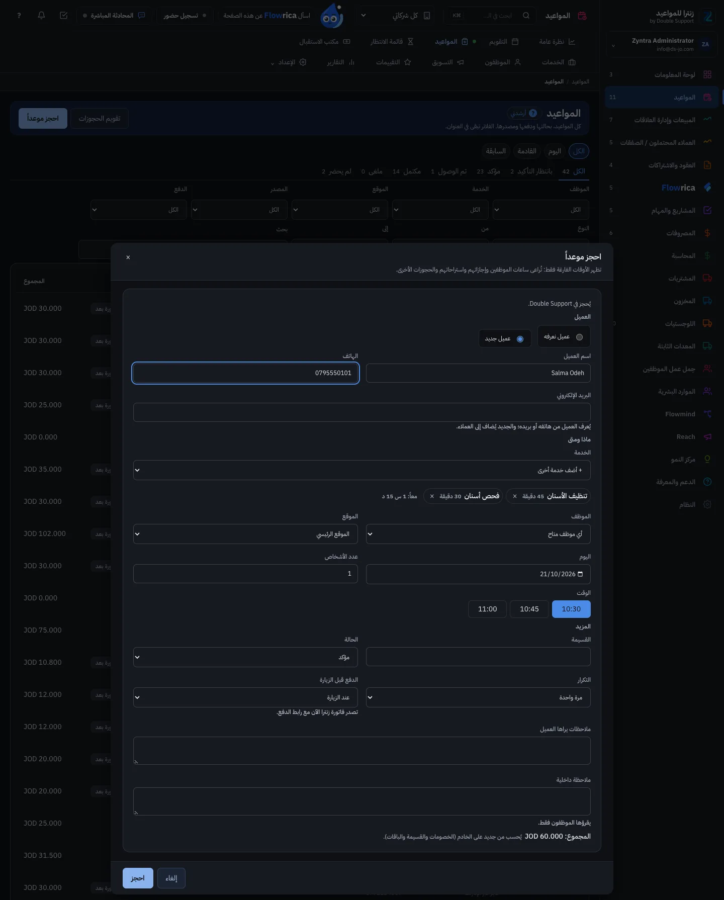724x900 pixels.
Task: Open المصروفات dollar icon in sidebar
Action: point(707,233)
